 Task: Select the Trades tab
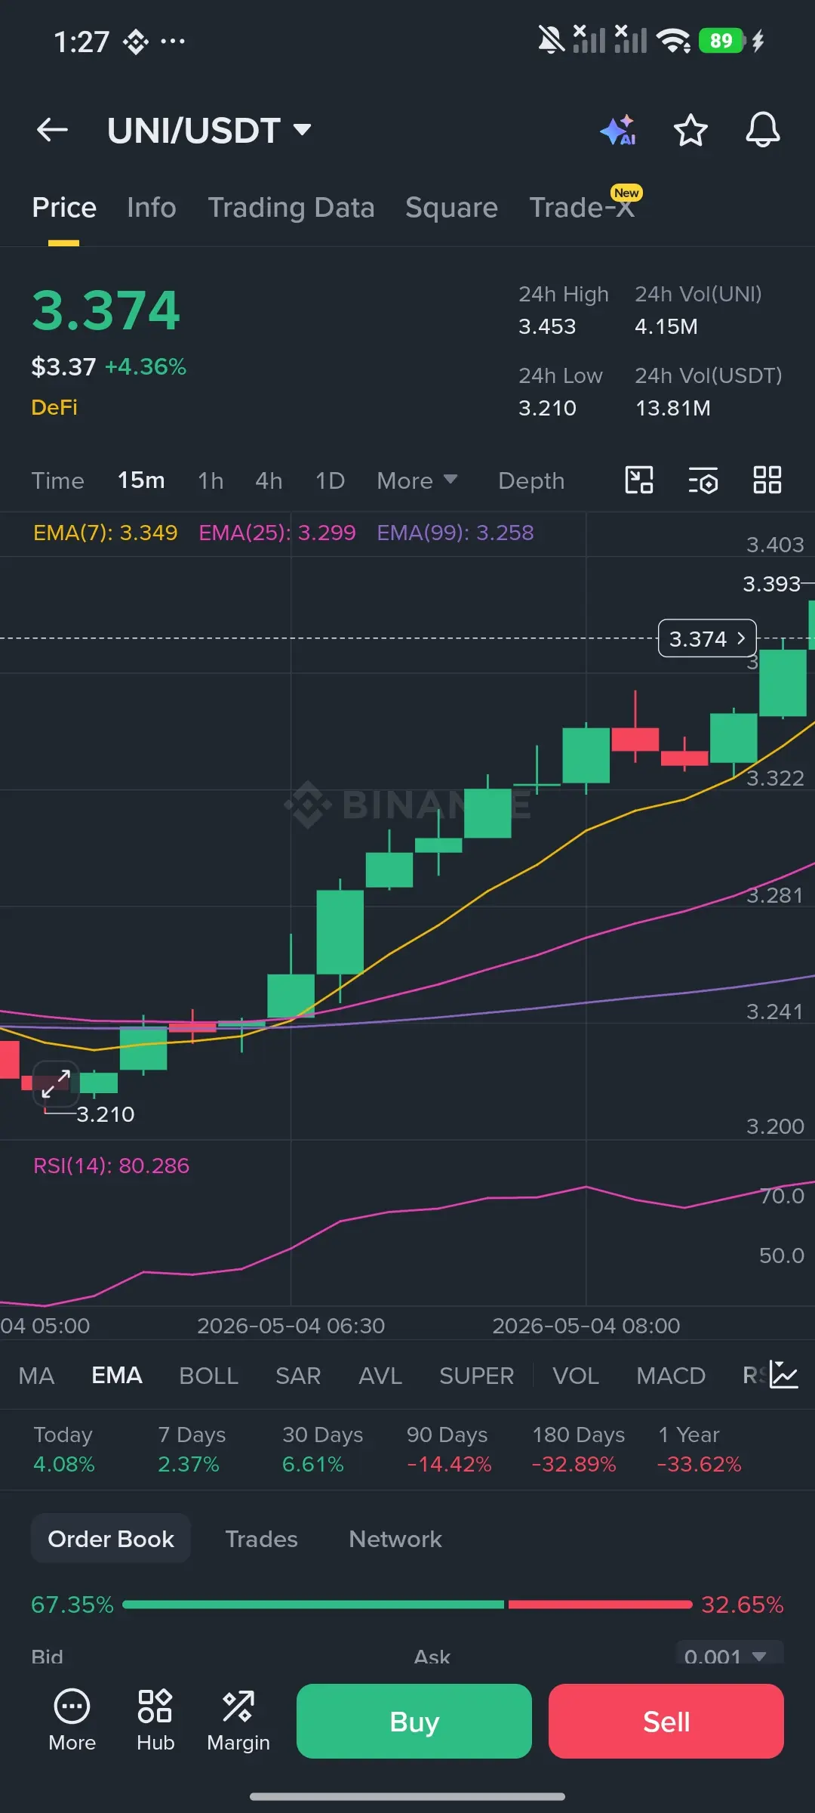pos(262,1539)
